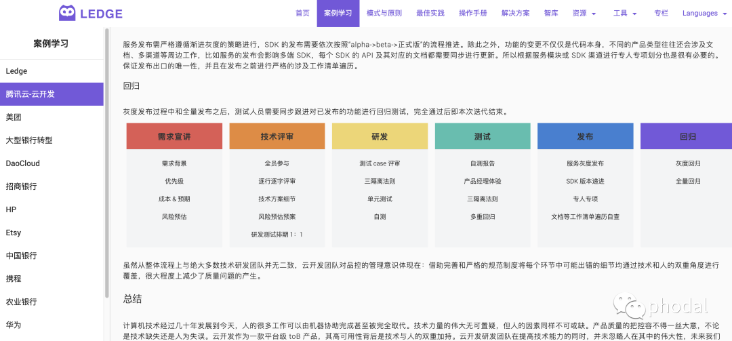Open 模式与原则 navigation item
The width and height of the screenshot is (732, 341).
384,13
